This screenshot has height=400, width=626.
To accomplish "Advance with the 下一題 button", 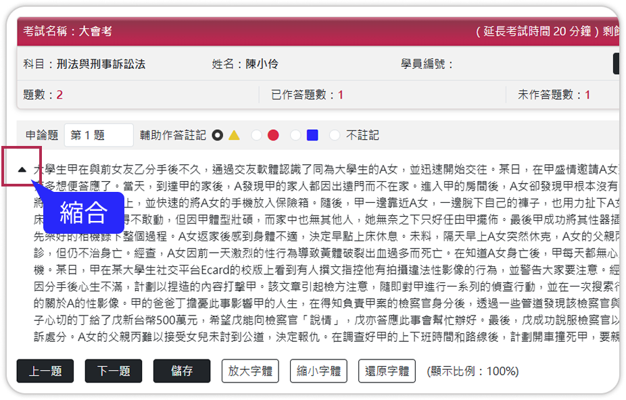I will [113, 371].
